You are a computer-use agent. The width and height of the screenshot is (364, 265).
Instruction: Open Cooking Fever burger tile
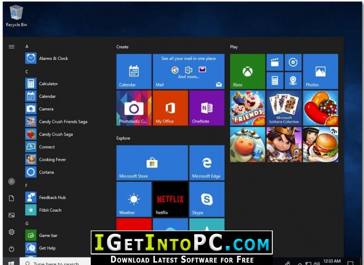click(320, 144)
